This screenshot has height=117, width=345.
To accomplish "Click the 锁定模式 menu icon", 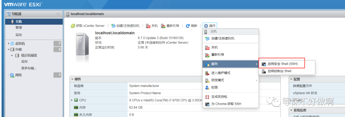I will 207,80.
